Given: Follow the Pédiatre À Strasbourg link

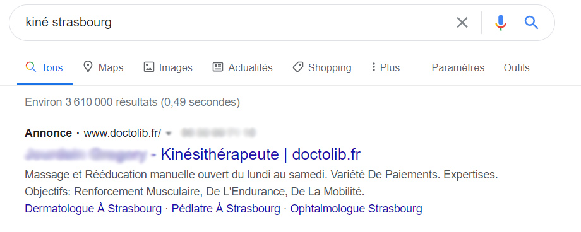Looking at the screenshot, I should coord(226,209).
